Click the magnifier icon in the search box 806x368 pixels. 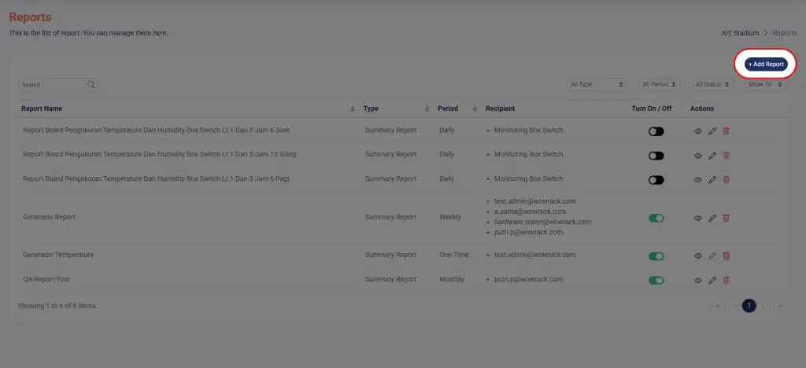click(91, 85)
